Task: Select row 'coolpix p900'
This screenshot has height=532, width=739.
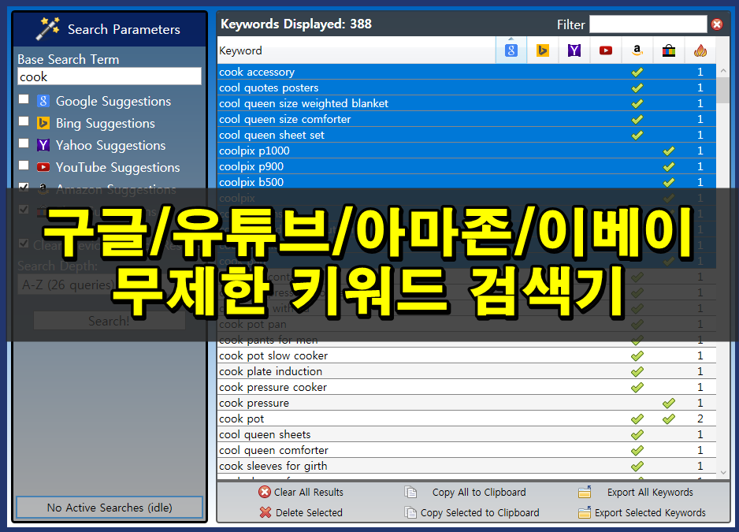Action: coord(466,166)
